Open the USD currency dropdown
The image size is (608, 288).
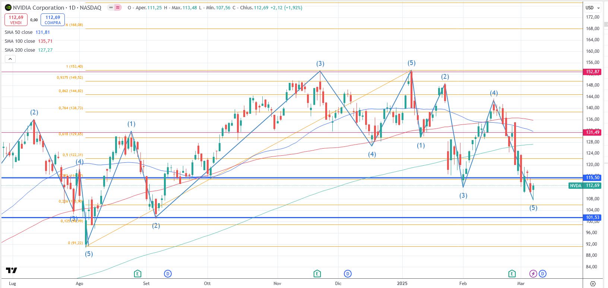[593, 7]
